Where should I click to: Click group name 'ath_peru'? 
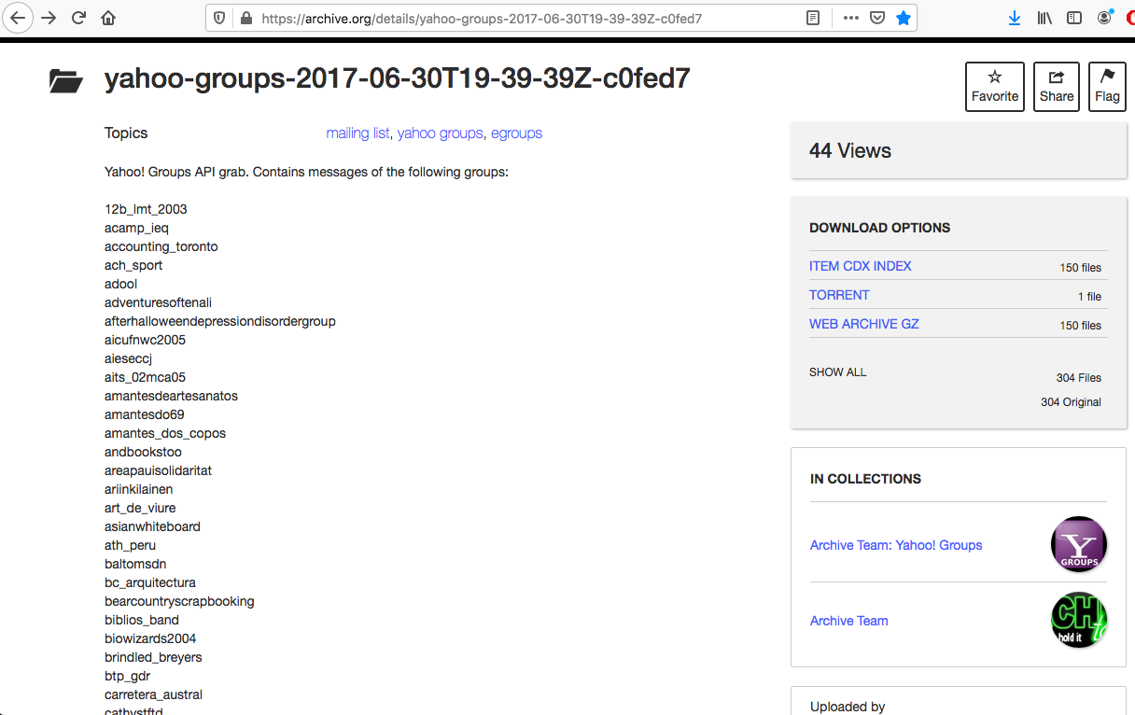point(130,545)
